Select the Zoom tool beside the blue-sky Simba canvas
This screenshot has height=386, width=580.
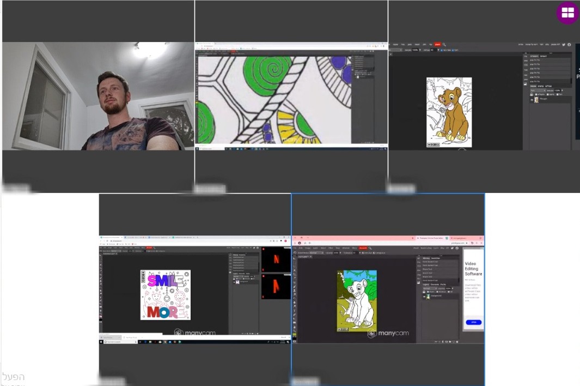coord(295,328)
